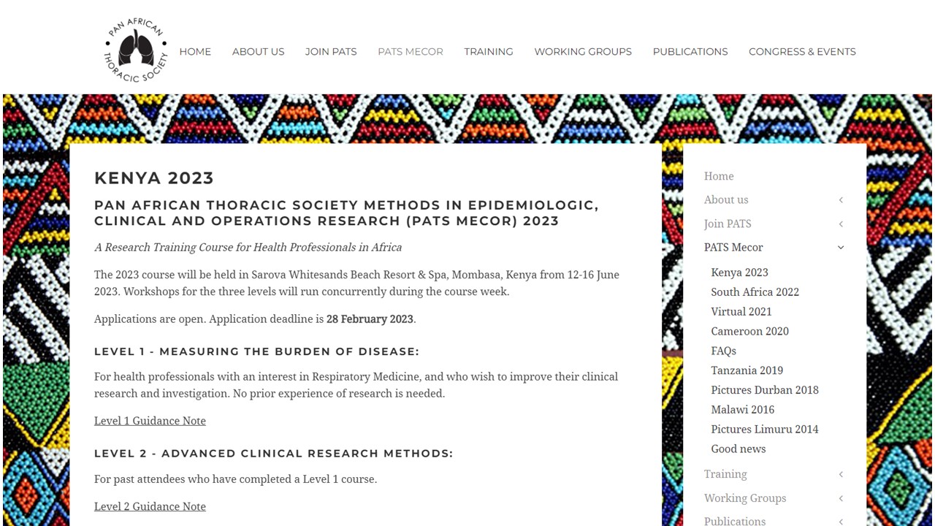
Task: Click the Good news sidebar link
Action: tap(738, 449)
